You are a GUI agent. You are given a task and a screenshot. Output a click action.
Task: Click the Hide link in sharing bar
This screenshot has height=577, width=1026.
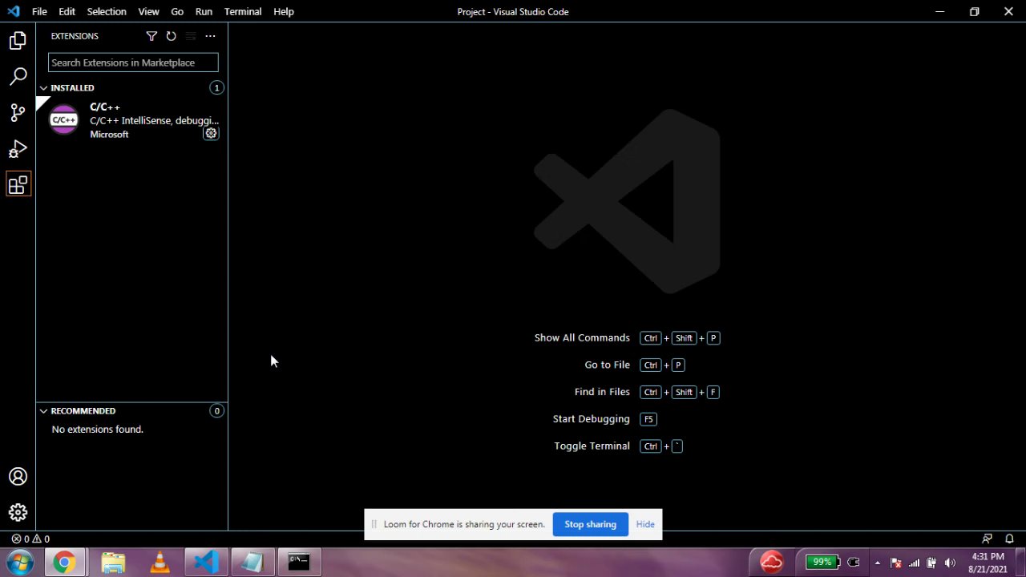[x=645, y=524]
